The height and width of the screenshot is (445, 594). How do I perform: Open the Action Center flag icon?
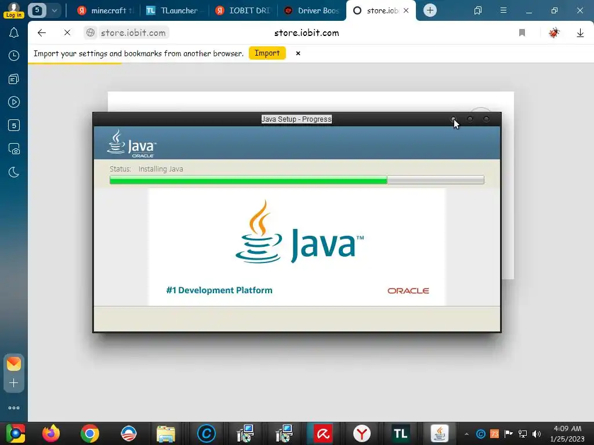[x=508, y=434]
